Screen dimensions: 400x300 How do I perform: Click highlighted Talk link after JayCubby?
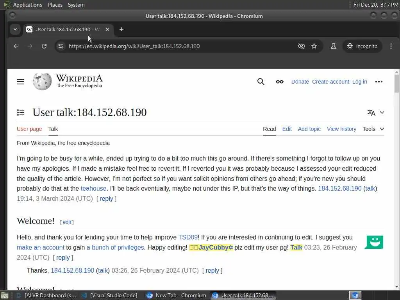(296, 247)
